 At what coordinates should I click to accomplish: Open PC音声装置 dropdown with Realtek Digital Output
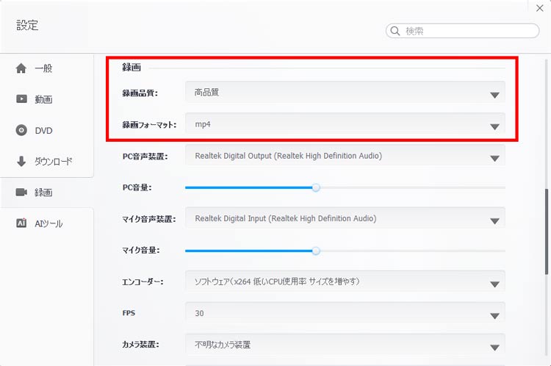345,156
